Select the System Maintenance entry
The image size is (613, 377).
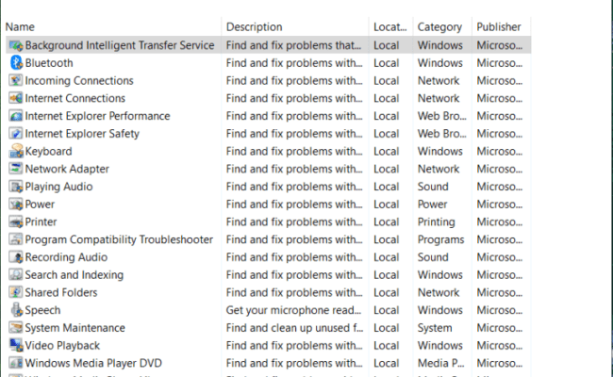coord(75,328)
